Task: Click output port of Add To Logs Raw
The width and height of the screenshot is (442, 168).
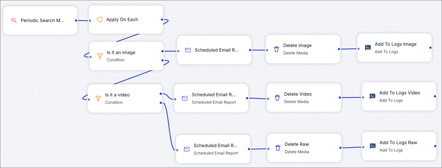Action: [x=435, y=146]
